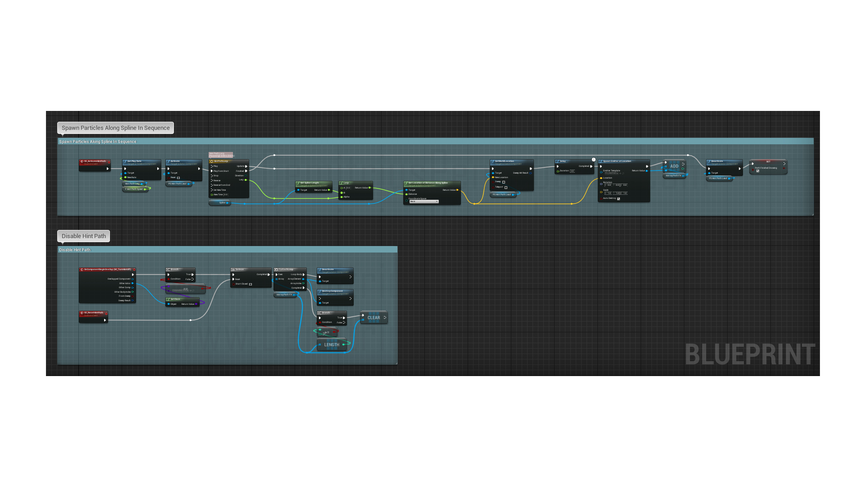
Task: Click the Lerp node Alpha pin
Action: [342, 197]
